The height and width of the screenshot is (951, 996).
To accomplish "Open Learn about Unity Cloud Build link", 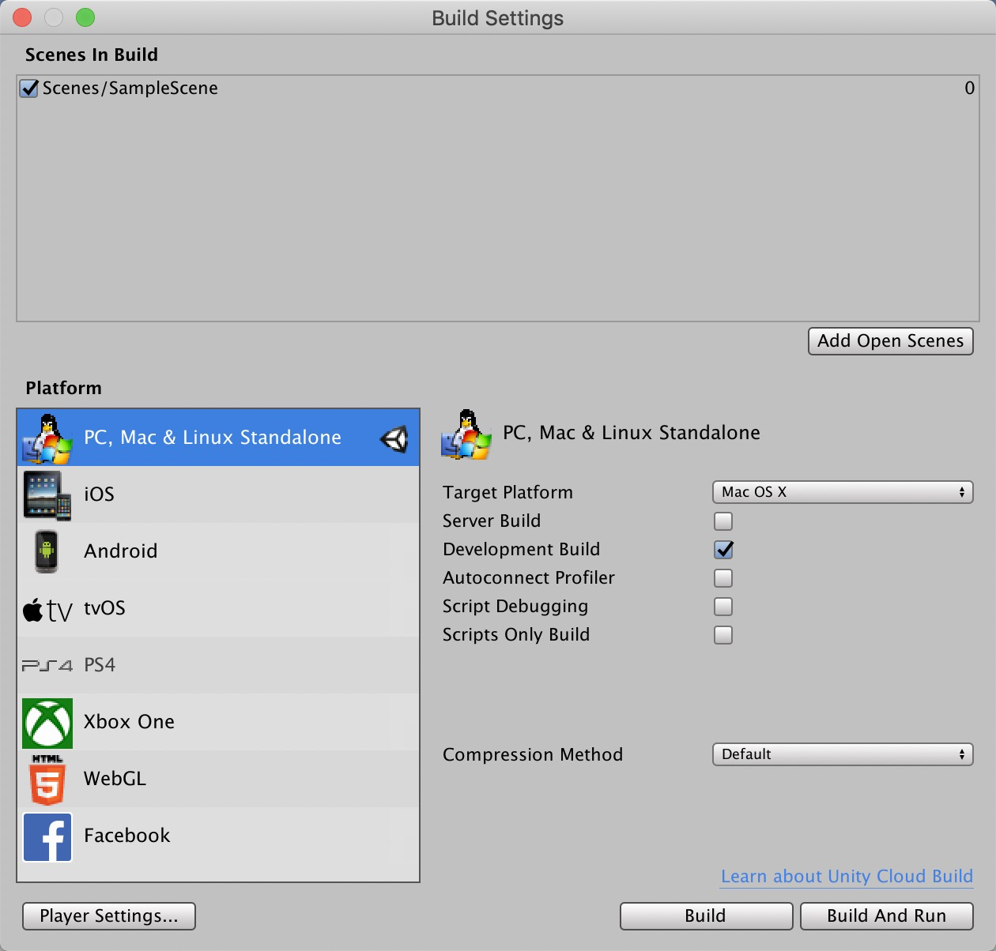I will point(847,877).
